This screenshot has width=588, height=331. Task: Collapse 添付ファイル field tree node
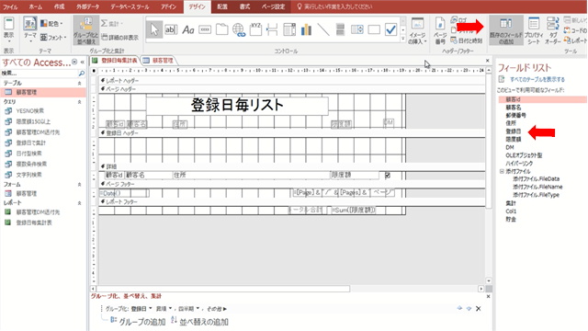click(502, 171)
